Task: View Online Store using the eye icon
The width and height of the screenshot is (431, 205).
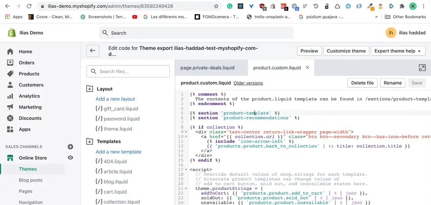Action: pos(71,158)
